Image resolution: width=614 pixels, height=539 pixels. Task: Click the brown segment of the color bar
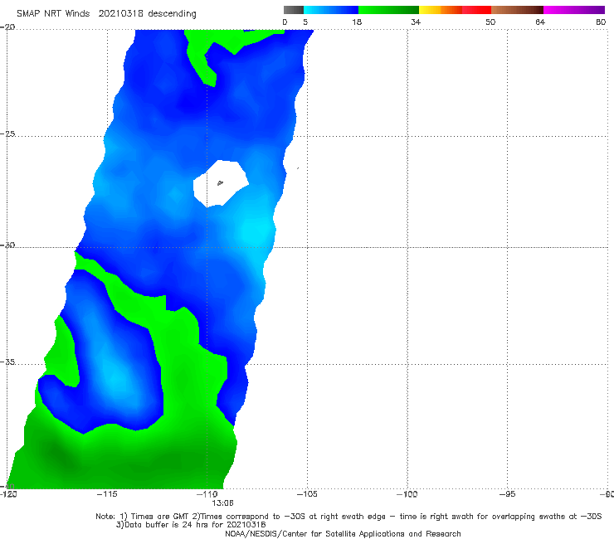click(x=517, y=10)
